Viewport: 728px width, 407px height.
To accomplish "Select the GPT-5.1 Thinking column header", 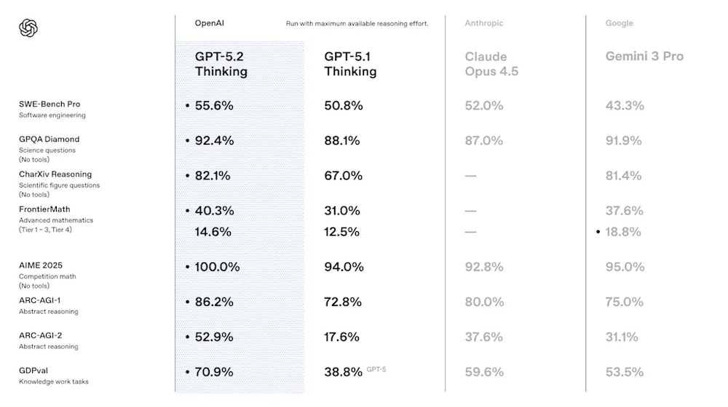I will 350,64.
